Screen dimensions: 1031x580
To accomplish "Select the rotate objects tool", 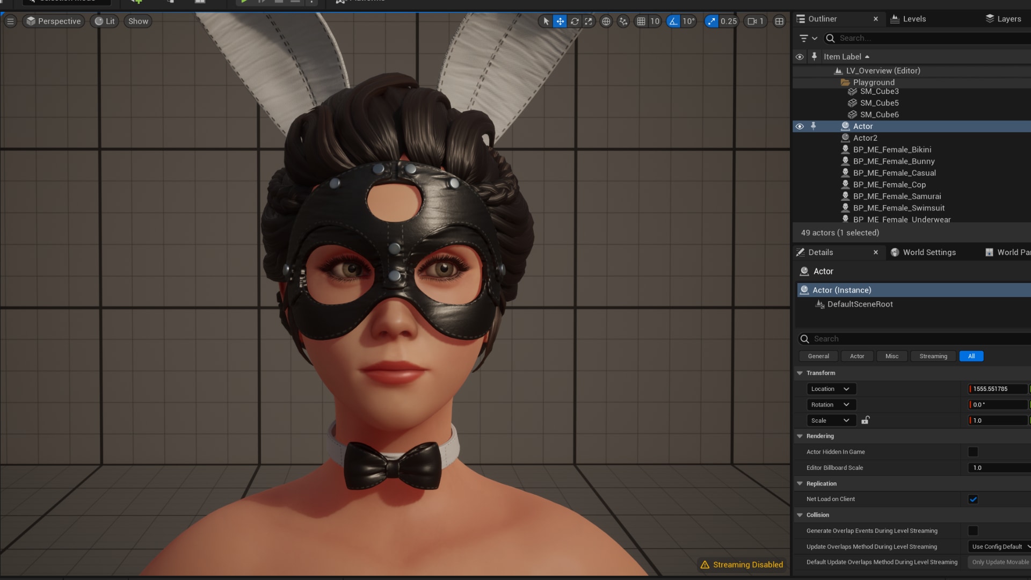I will coord(575,21).
